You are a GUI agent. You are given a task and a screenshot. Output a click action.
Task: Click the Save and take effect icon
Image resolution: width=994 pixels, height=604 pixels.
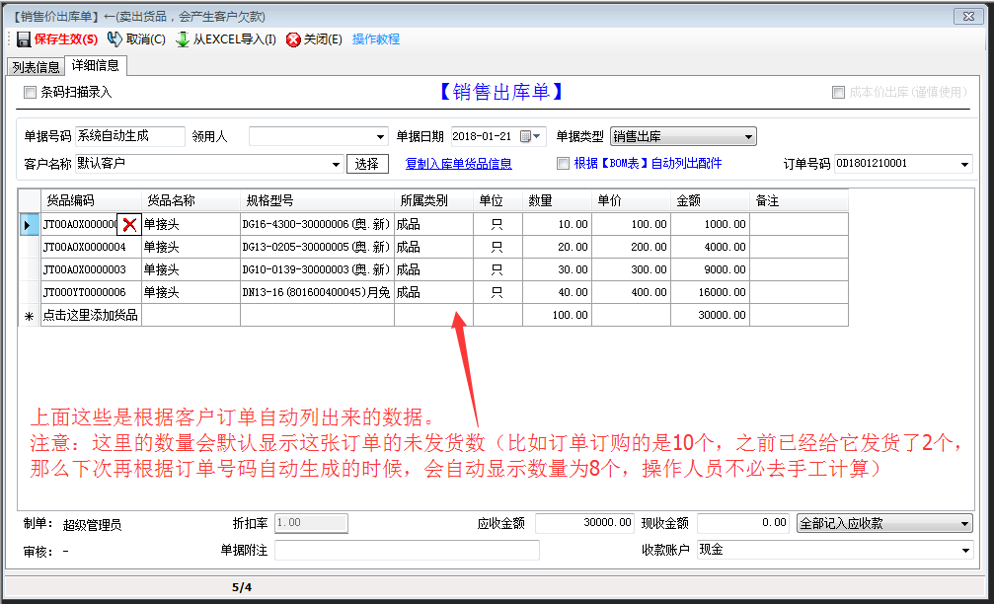[x=23, y=39]
